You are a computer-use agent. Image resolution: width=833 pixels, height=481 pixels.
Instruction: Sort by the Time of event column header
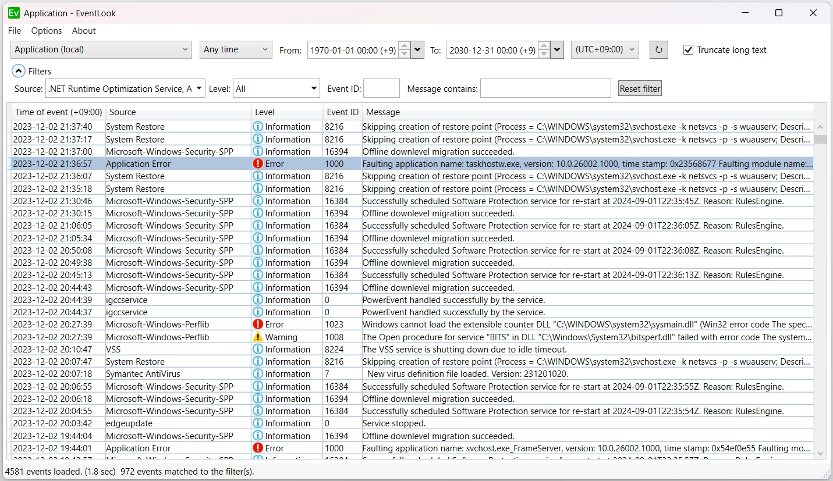[x=58, y=112]
